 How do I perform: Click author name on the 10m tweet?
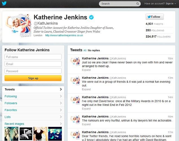tap(95, 58)
